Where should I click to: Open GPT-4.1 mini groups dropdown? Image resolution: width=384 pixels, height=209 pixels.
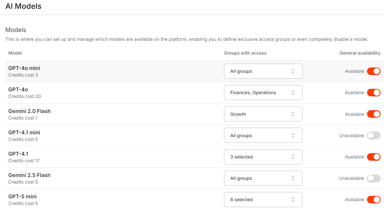click(x=263, y=136)
